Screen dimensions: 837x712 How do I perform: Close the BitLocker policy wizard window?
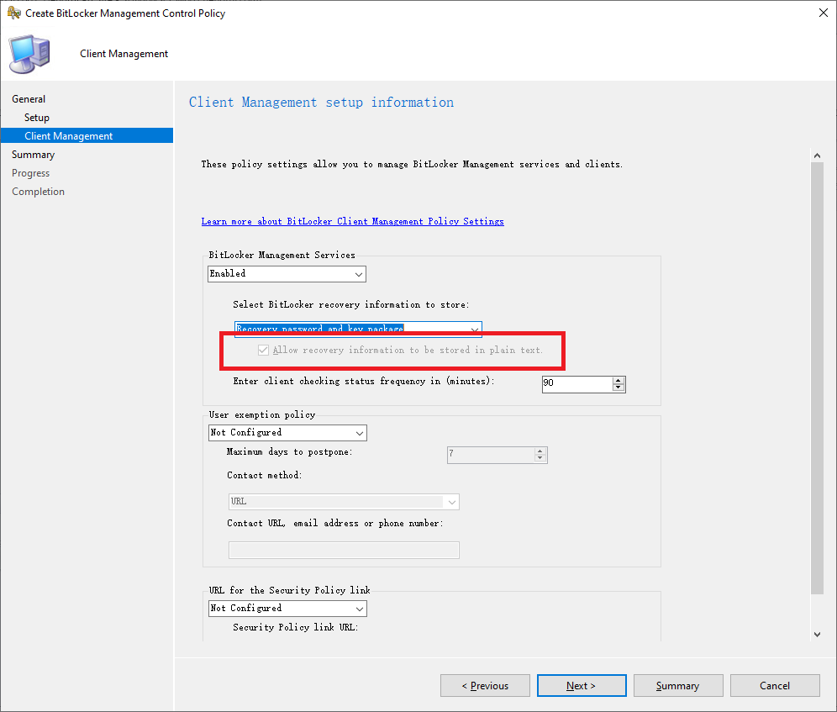[823, 13]
